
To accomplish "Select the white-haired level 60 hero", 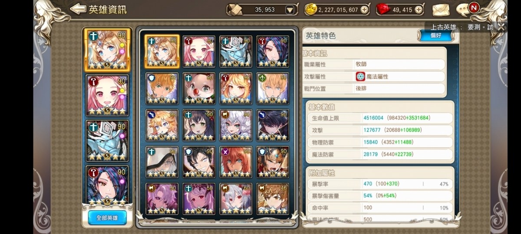I will [x=236, y=199].
